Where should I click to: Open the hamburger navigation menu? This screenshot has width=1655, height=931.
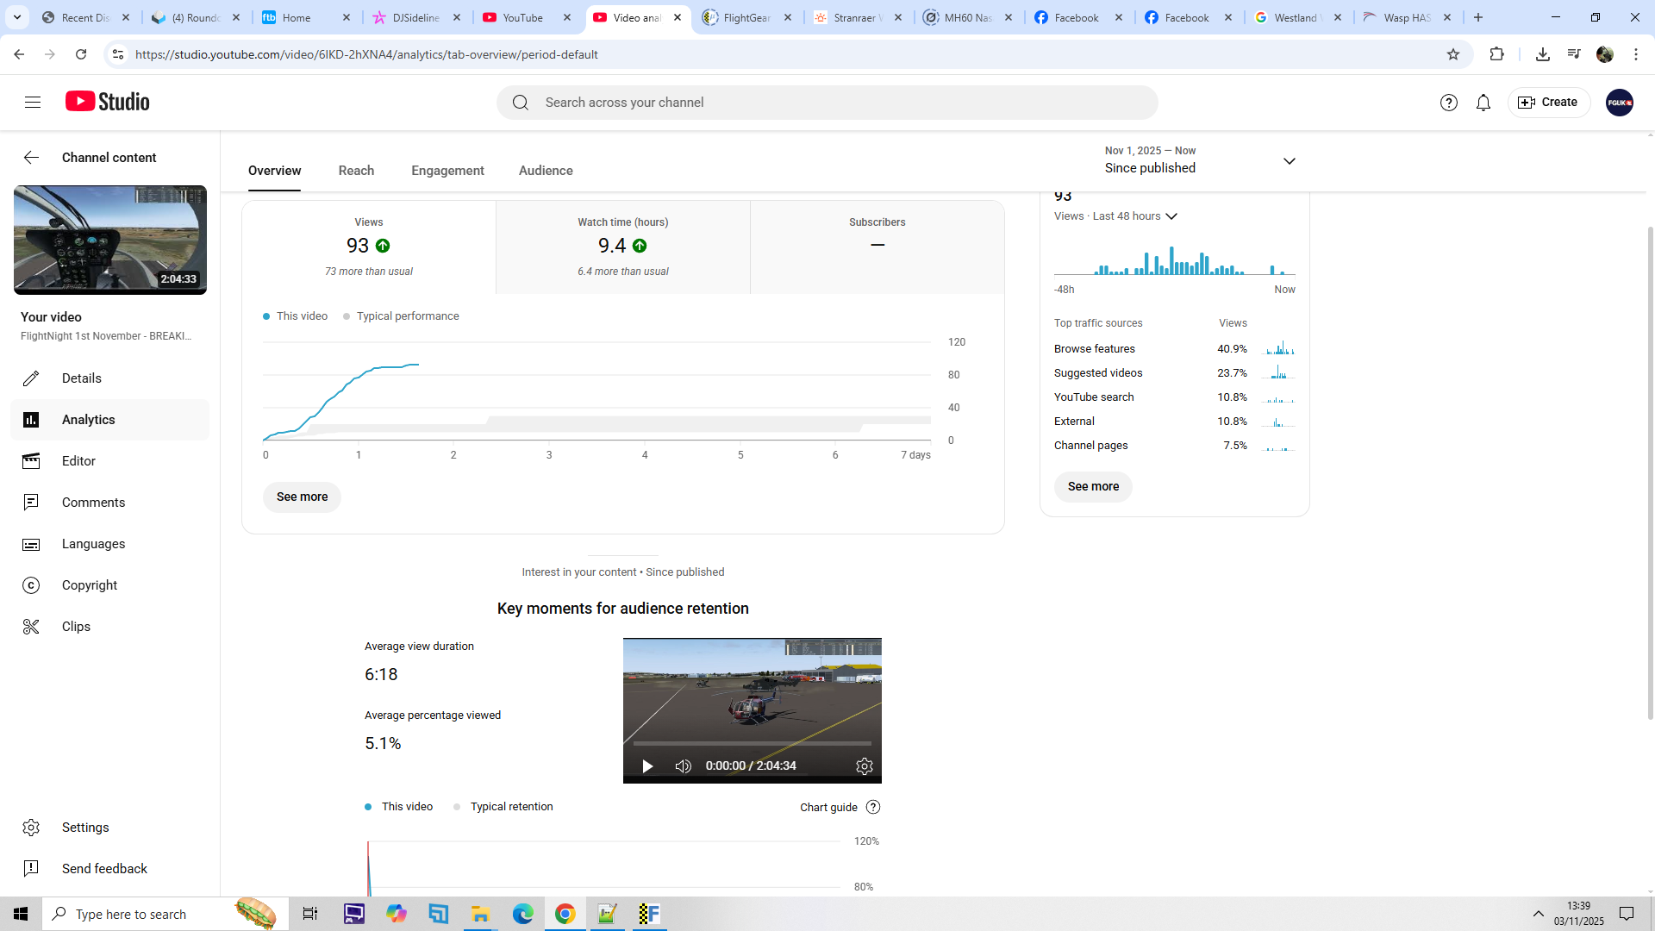point(33,103)
